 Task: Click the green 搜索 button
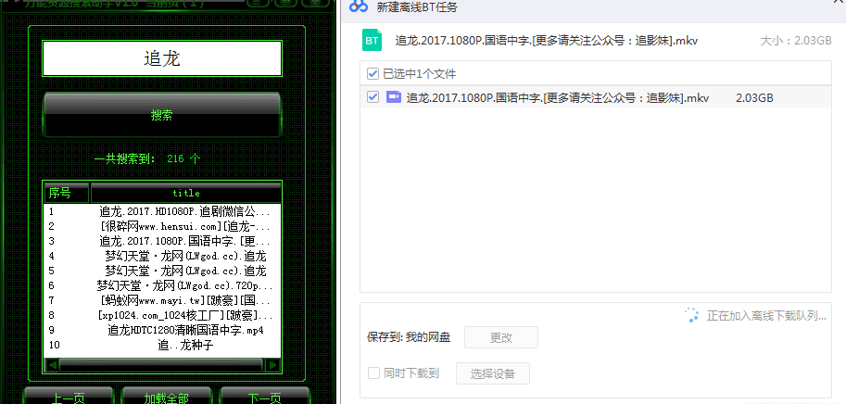(x=162, y=116)
